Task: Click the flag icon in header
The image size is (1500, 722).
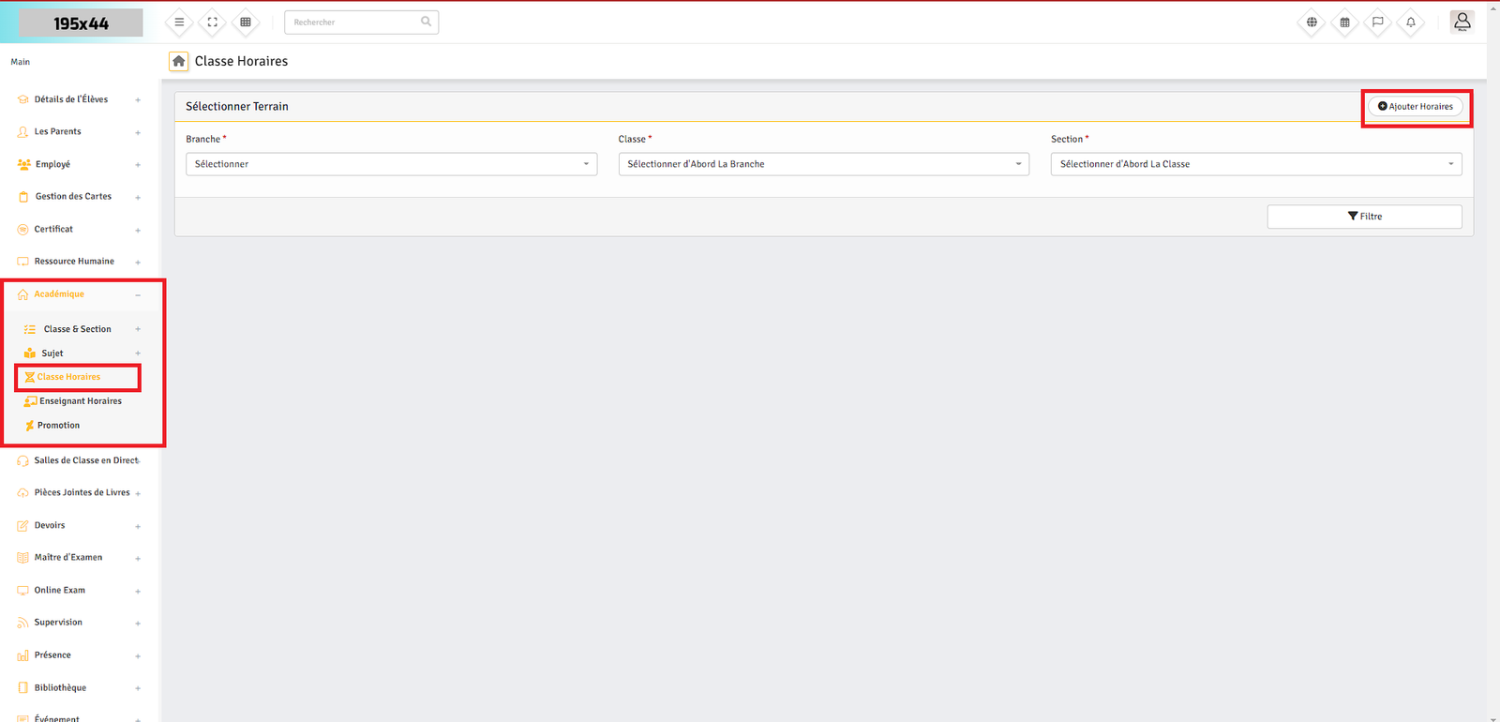Action: [x=1377, y=23]
